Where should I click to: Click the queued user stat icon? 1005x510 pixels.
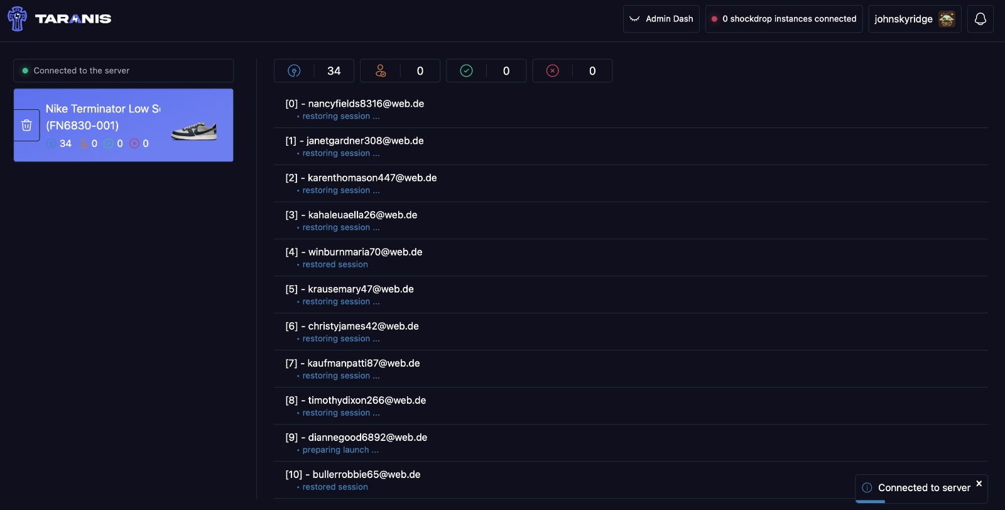pyautogui.click(x=381, y=71)
